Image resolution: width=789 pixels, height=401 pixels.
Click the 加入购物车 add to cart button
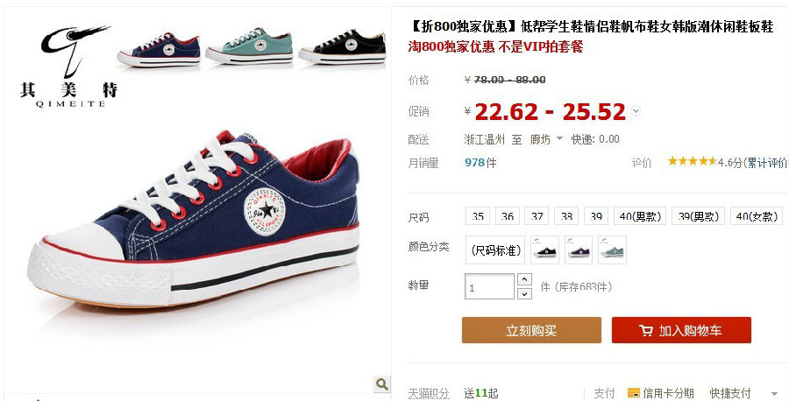coord(681,330)
